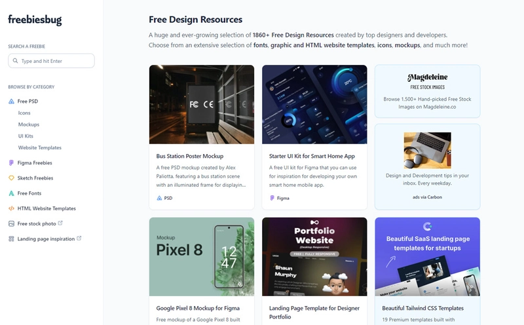Click 'ads via Carbon' link
The image size is (524, 325).
pos(428,197)
